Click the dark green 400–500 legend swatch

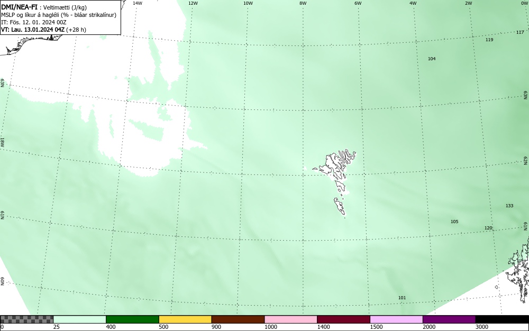tap(132, 319)
